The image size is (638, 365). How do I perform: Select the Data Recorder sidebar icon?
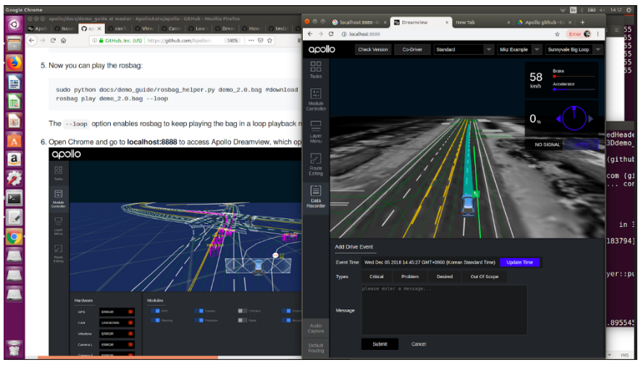point(316,197)
